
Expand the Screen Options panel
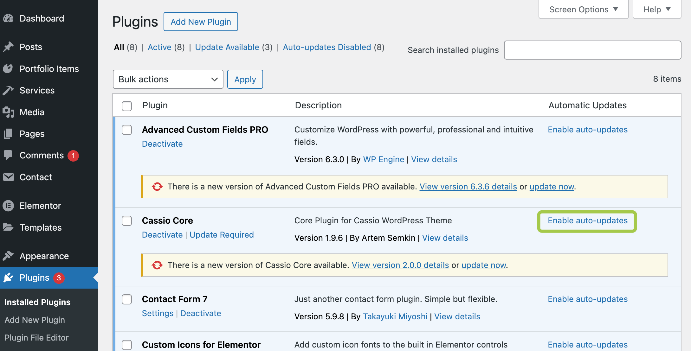click(x=583, y=10)
